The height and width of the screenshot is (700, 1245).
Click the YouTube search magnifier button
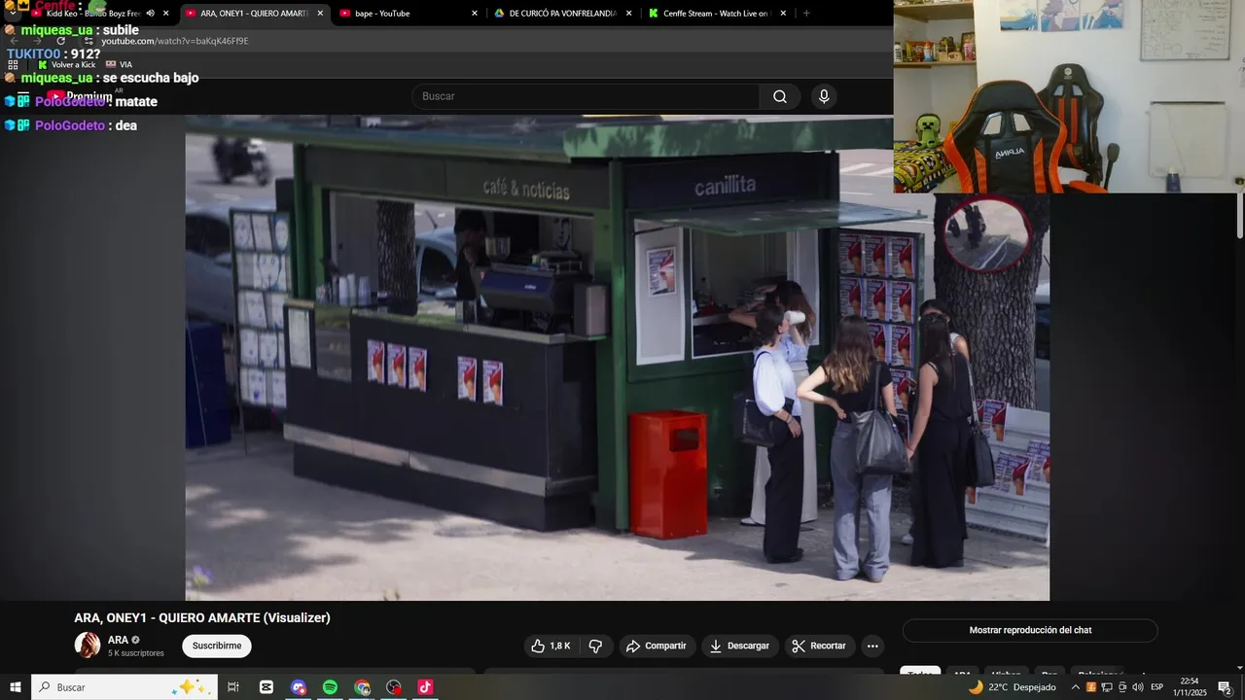(780, 96)
